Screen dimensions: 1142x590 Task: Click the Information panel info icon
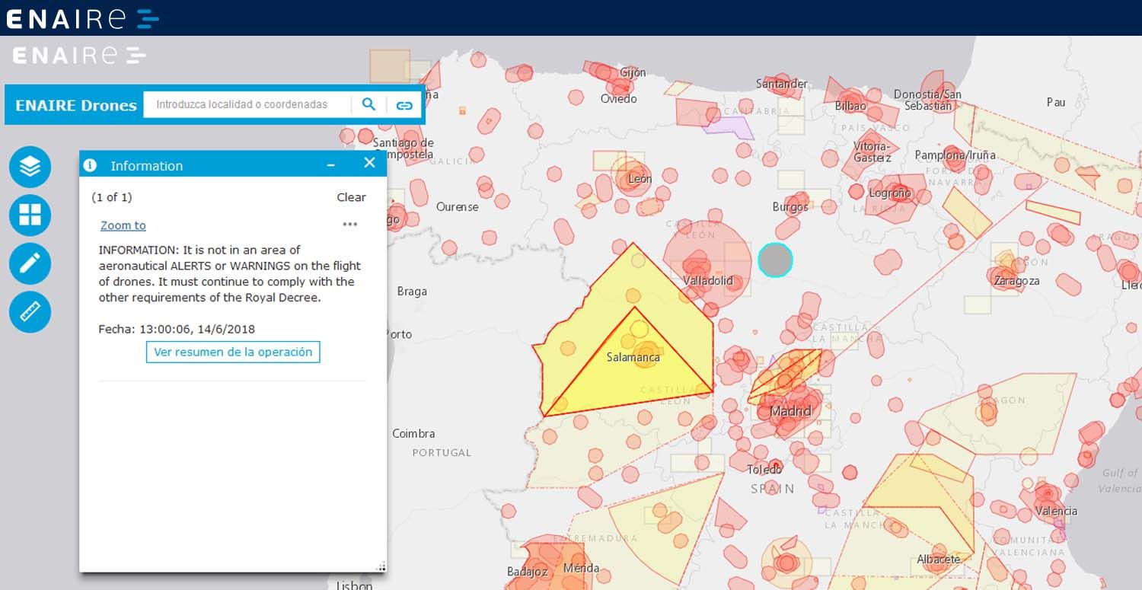90,165
